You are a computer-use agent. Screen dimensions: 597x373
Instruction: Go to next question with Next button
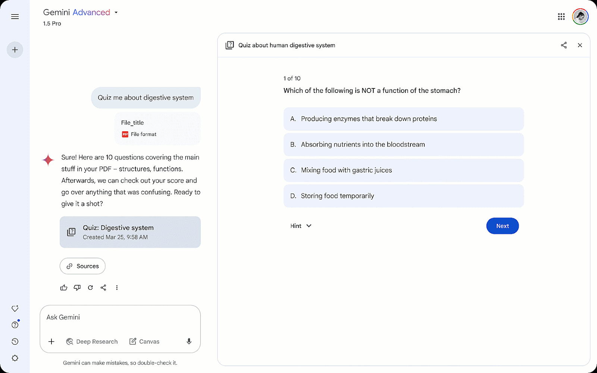(x=503, y=226)
